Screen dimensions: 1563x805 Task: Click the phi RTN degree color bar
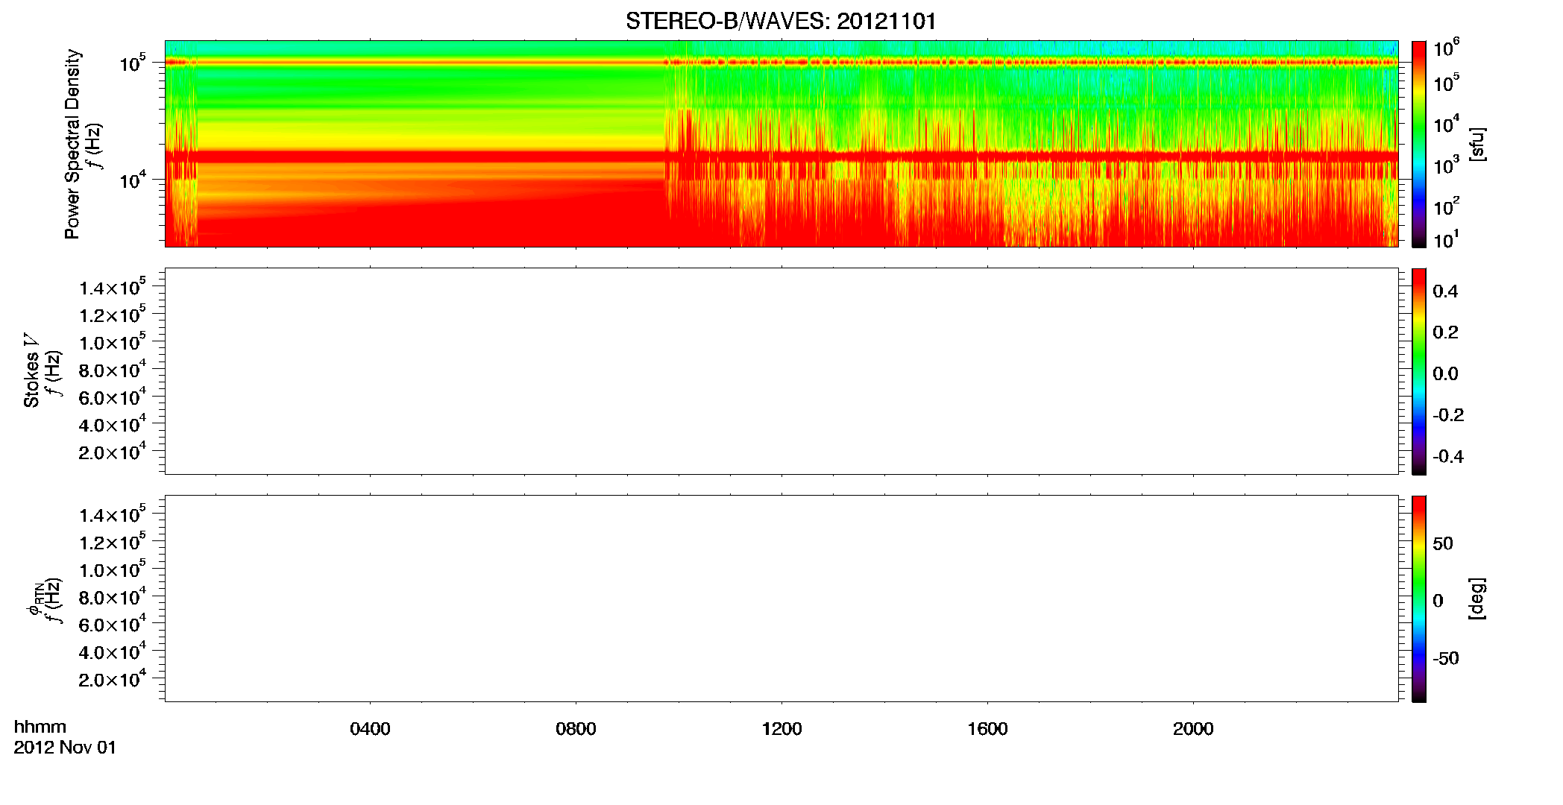(x=1418, y=599)
